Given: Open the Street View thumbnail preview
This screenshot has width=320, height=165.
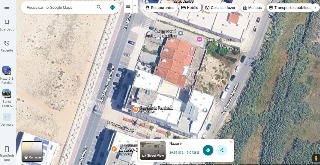Looking at the screenshot, I should (153, 150).
